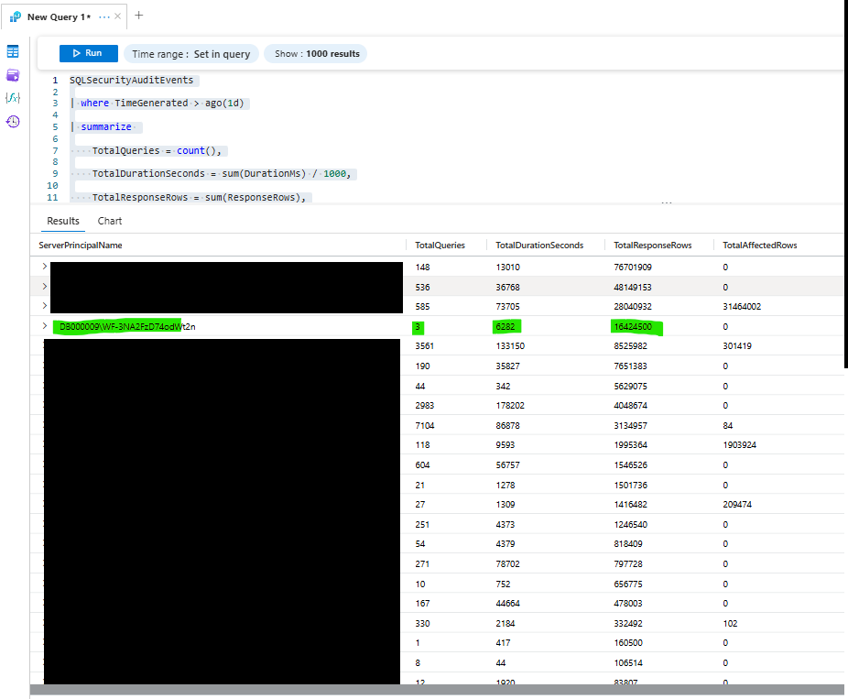Select the highlighted value 16424500
848x699 pixels.
point(633,327)
